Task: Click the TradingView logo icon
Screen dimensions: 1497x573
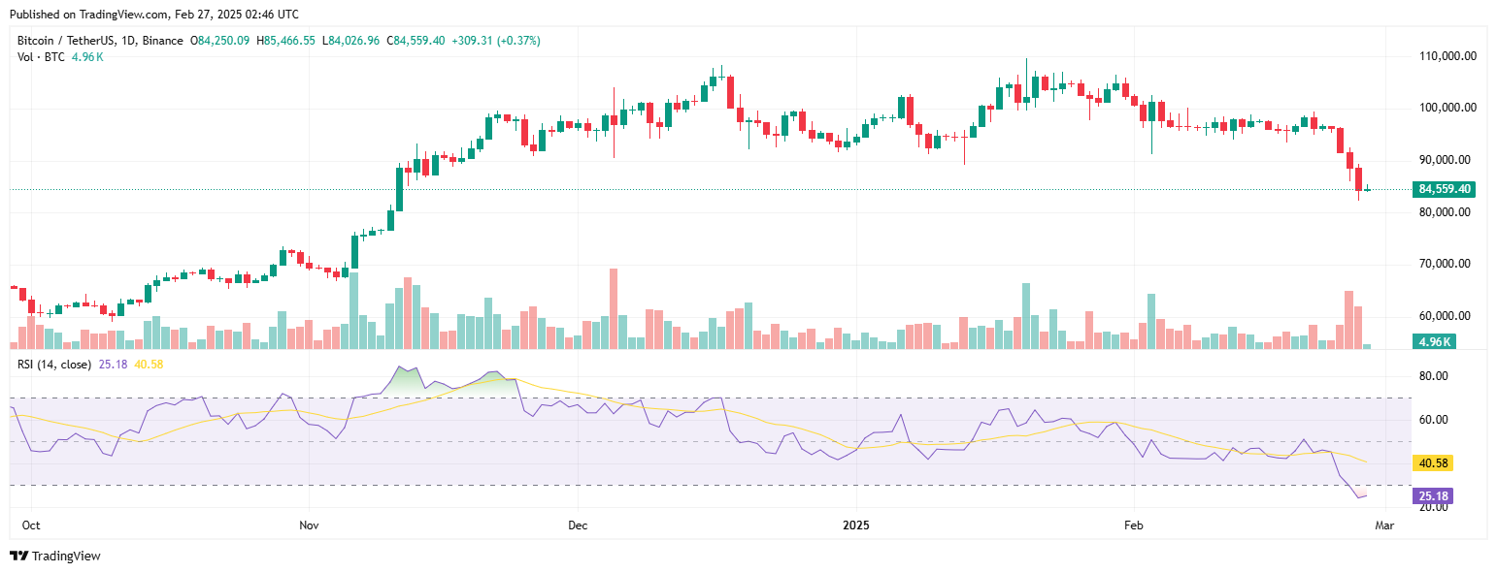Action: (x=18, y=556)
